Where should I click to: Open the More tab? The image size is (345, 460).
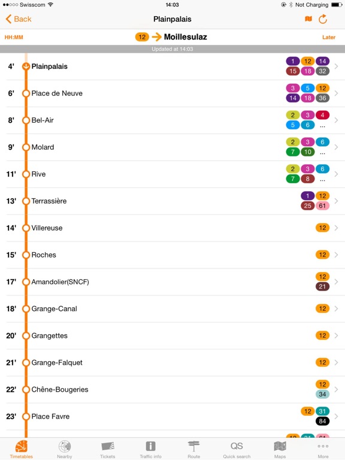point(323,449)
